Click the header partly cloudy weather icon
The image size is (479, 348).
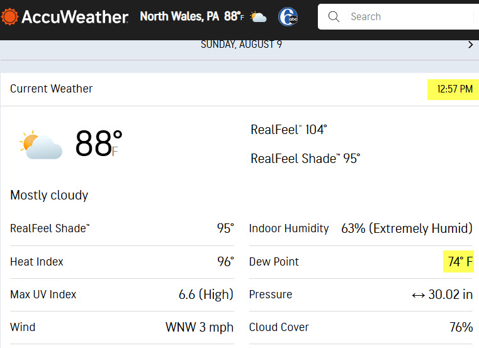(x=258, y=17)
